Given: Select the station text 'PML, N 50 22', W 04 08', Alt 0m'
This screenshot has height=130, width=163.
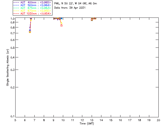Looking at the screenshot, I should [x=76, y=3].
